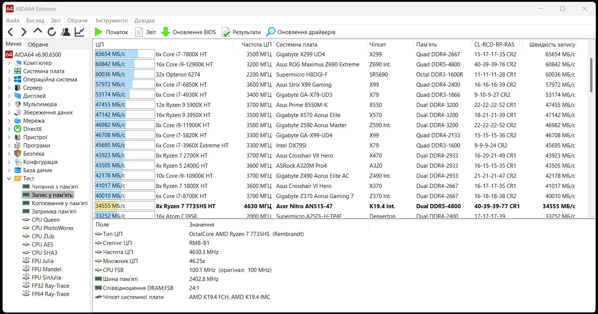
Task: Go up one level with the up arrow
Action: tap(37, 32)
